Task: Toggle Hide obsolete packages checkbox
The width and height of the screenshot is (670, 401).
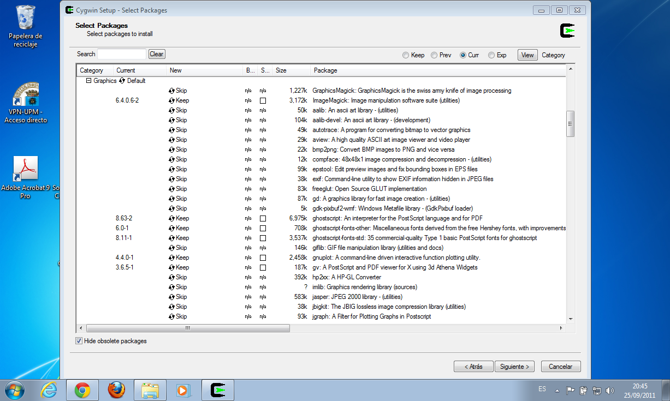Action: pos(79,341)
